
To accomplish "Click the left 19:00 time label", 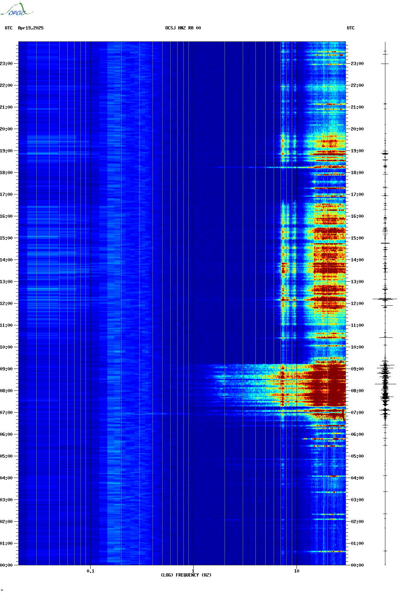I will coord(6,151).
